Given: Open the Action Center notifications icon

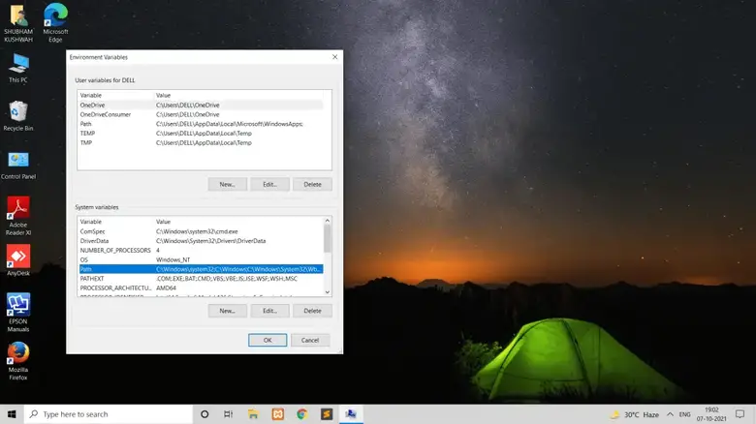Looking at the screenshot, I should [x=740, y=414].
